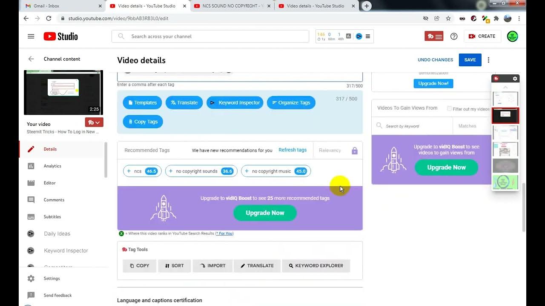
Task: Click the CREATE button
Action: [482, 37]
